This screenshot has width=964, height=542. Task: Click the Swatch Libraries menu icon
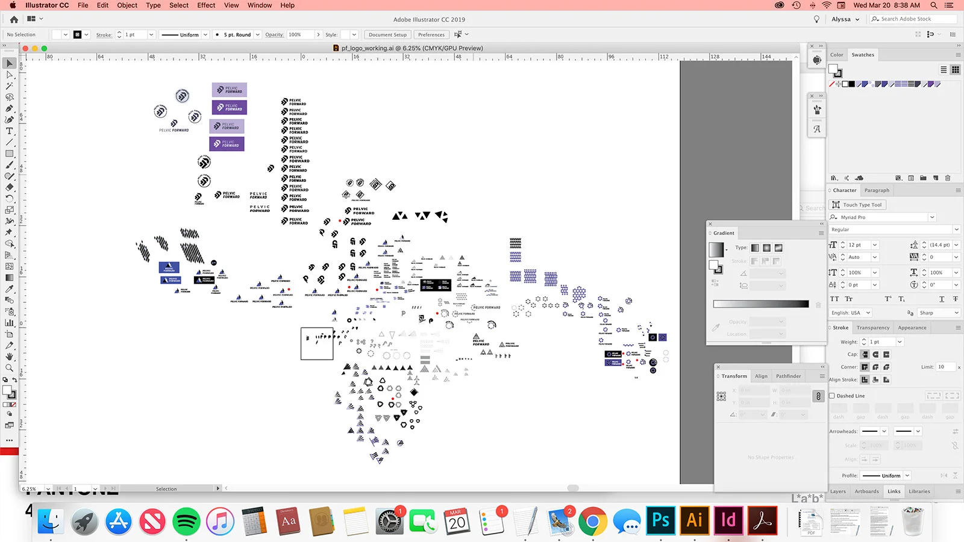834,178
